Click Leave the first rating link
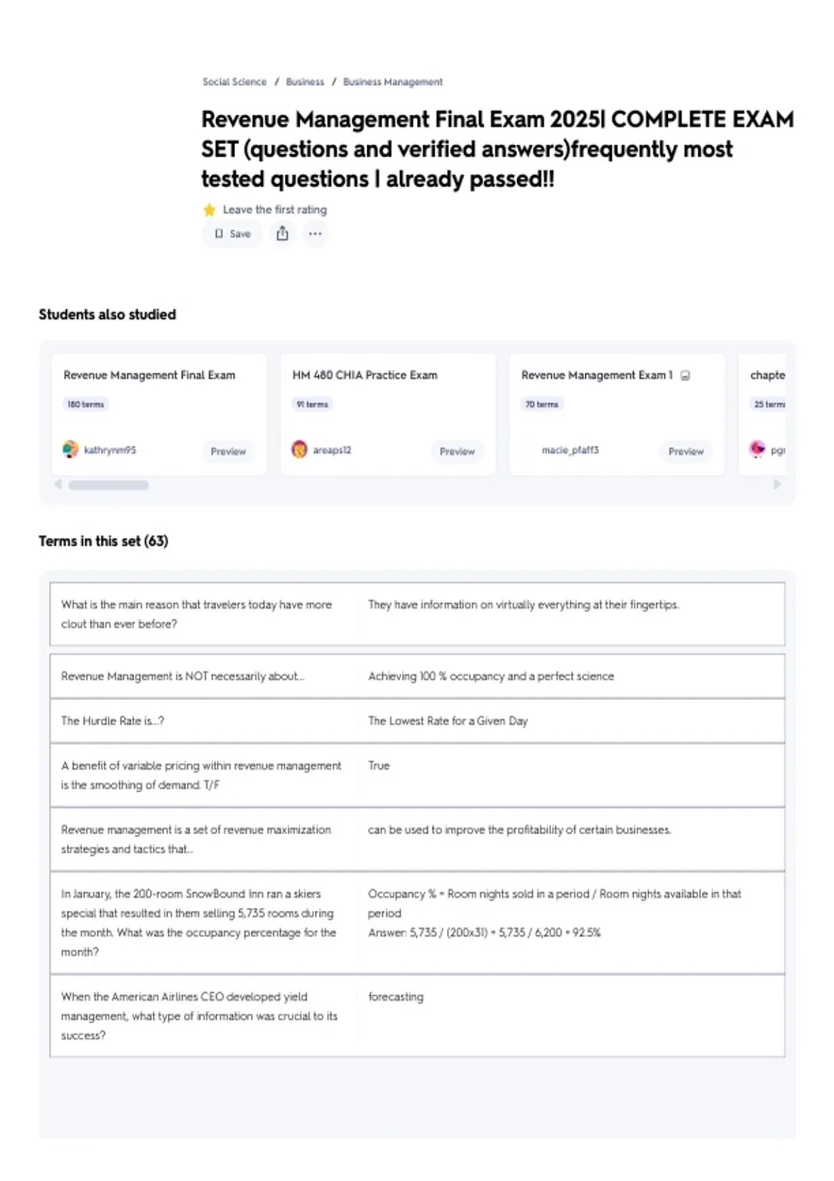The width and height of the screenshot is (834, 1181). [x=275, y=210]
